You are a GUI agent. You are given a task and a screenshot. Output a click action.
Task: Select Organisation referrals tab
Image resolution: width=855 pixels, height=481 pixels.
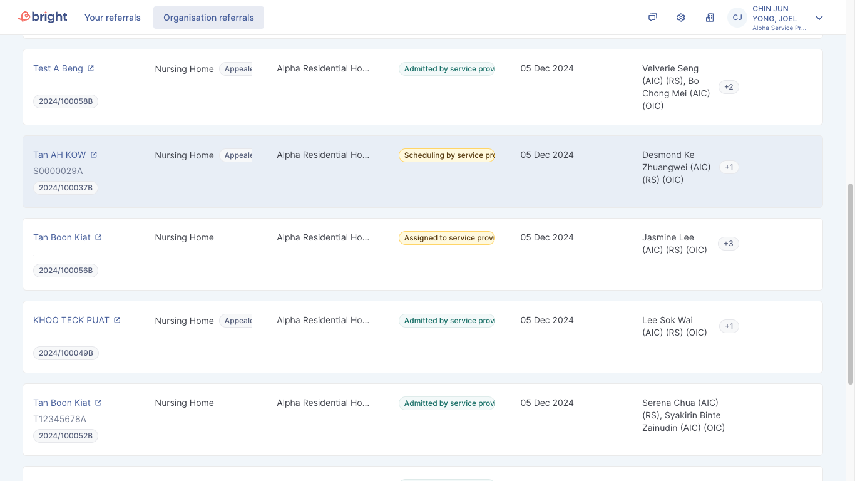[x=208, y=18]
